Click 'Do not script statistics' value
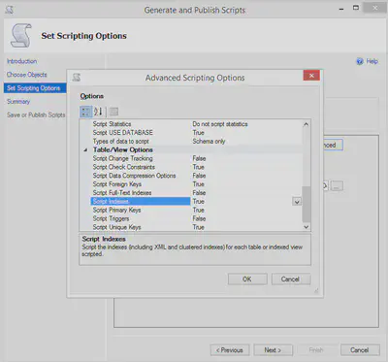The width and height of the screenshot is (388, 362). coord(220,124)
